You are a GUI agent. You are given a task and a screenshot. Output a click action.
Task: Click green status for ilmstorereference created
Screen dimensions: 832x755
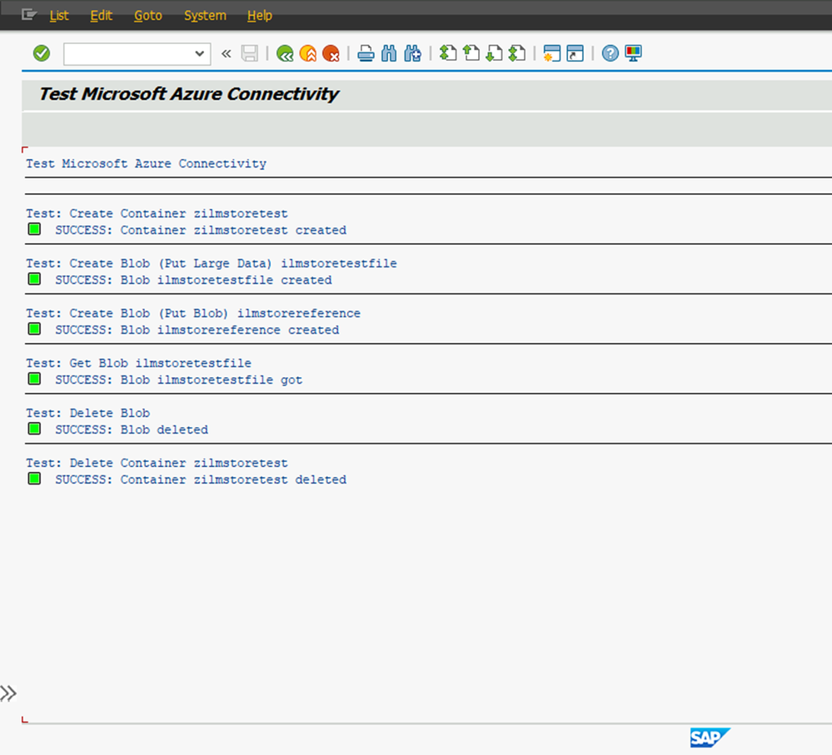tap(34, 329)
